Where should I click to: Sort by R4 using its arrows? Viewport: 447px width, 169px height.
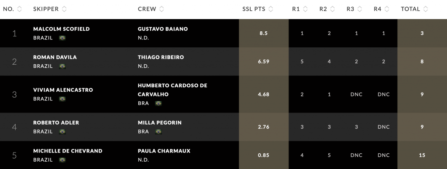(x=387, y=9)
